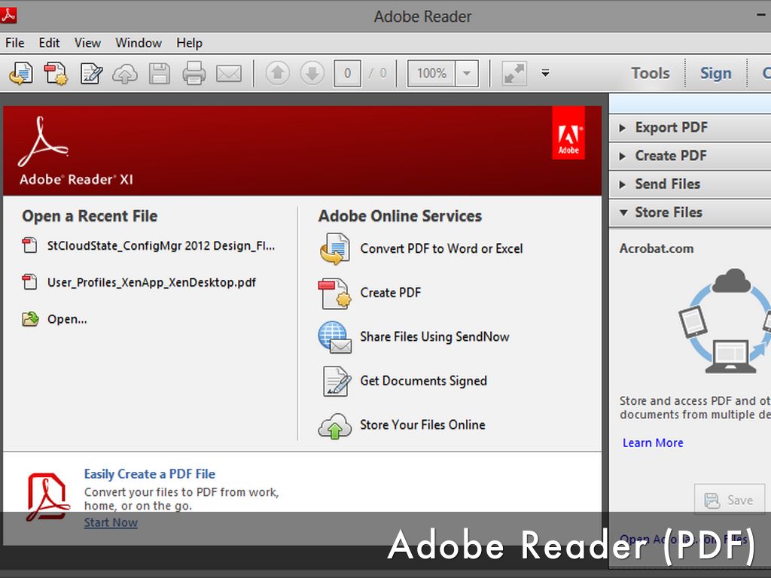This screenshot has width=771, height=578.
Task: Click Learn More in Store Files panel
Action: point(653,443)
